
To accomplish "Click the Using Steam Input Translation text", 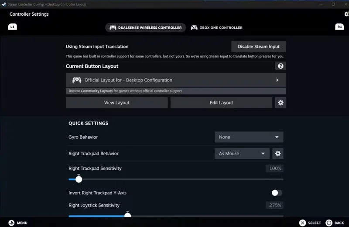I will coord(97,47).
